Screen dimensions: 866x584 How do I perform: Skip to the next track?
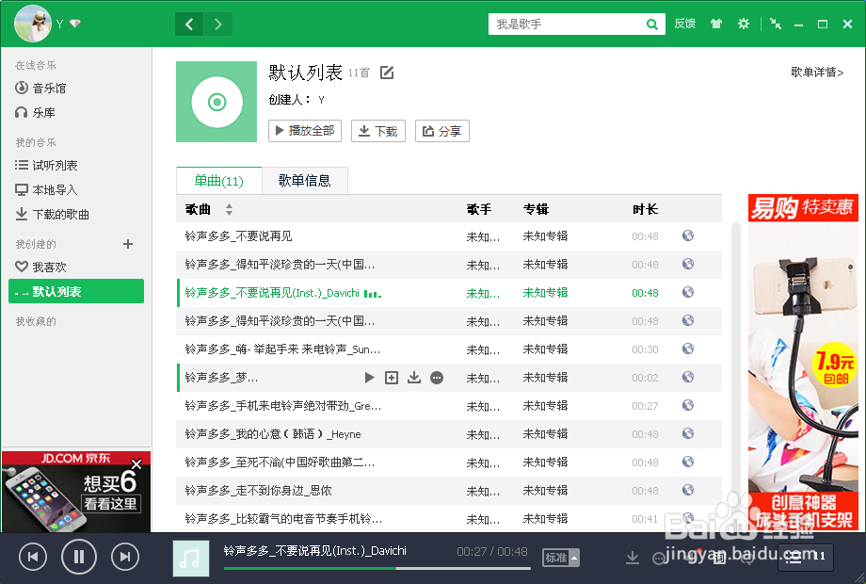tap(125, 556)
